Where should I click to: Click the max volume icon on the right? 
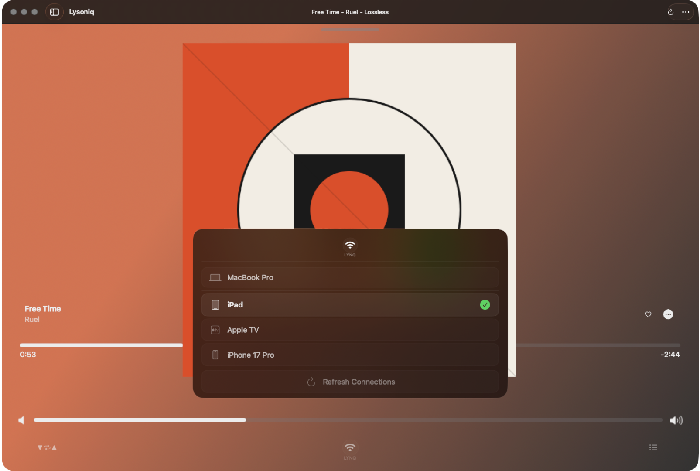point(676,420)
